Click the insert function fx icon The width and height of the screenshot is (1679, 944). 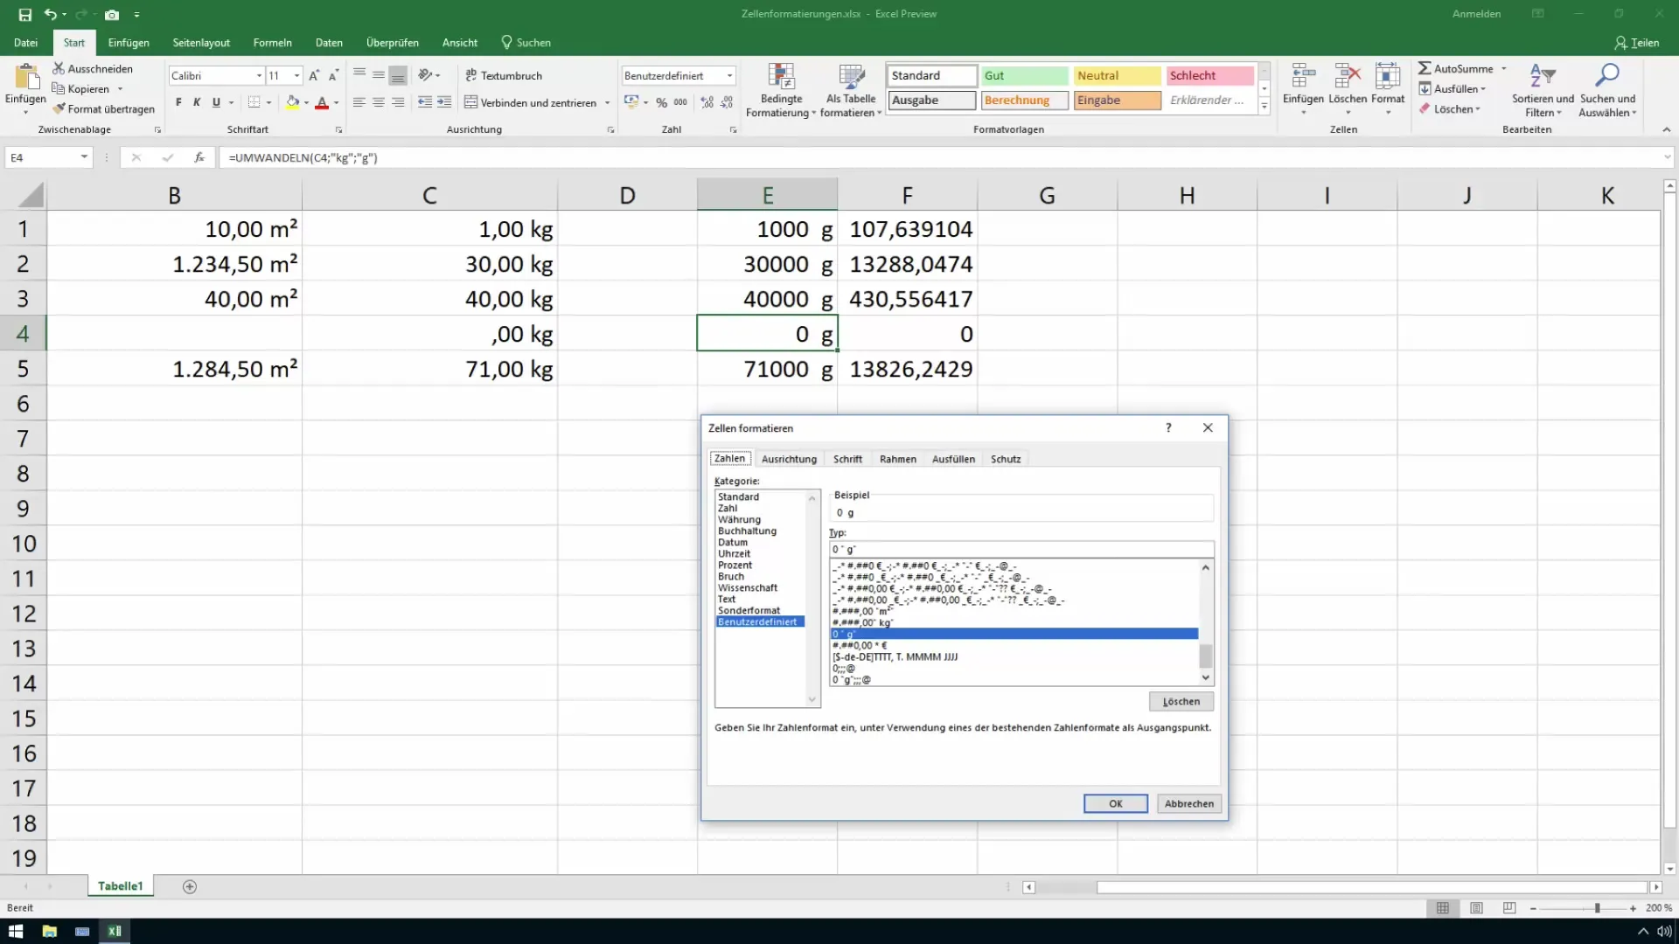pos(199,157)
